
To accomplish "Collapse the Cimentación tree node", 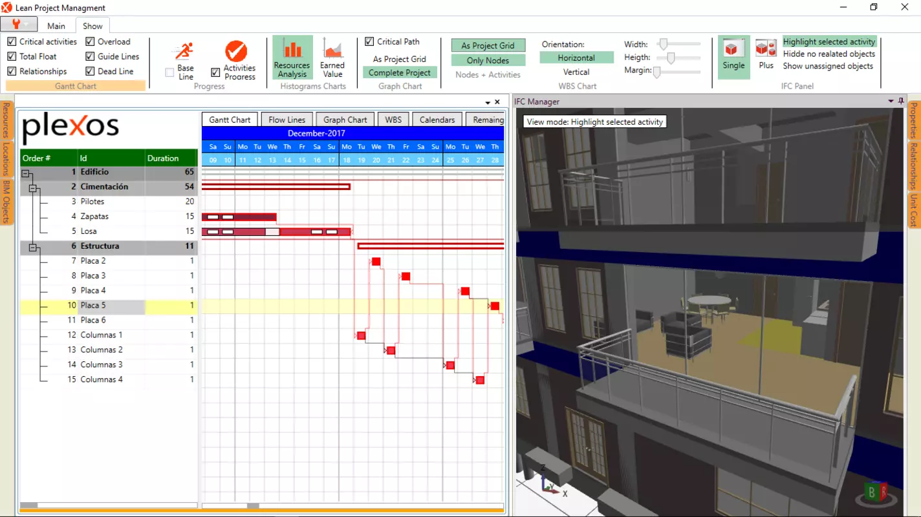I will [x=34, y=187].
